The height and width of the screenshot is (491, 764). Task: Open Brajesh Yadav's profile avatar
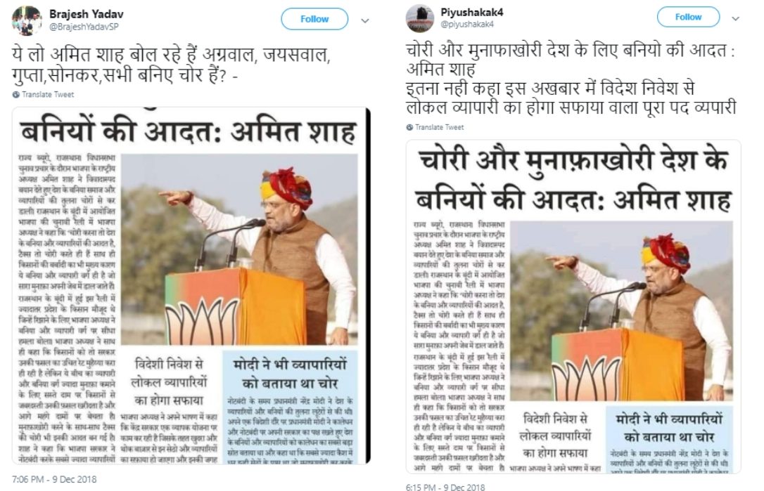[x=26, y=21]
